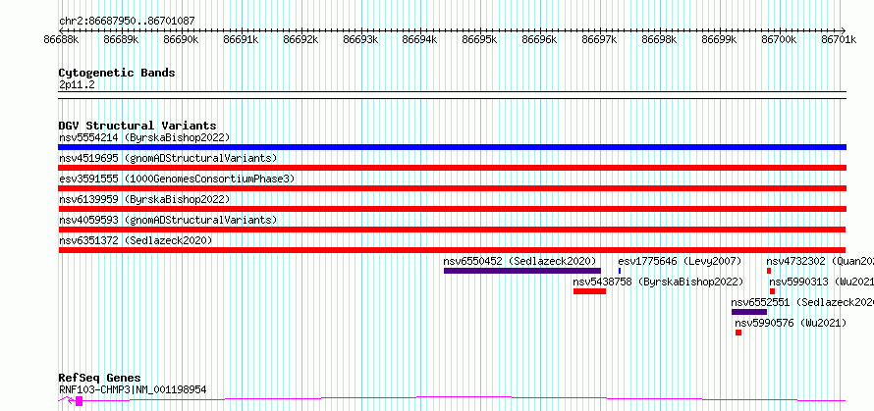Click the nsv4519695 (gnomADStructuralVariants) label

click(x=168, y=158)
